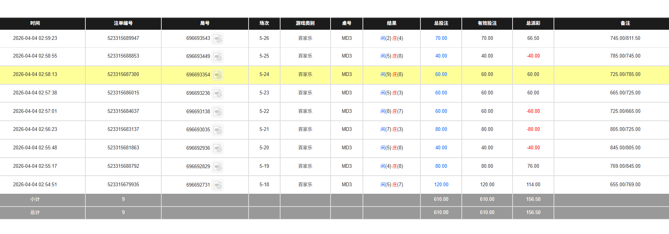Click the 场次 column header

[x=264, y=23]
